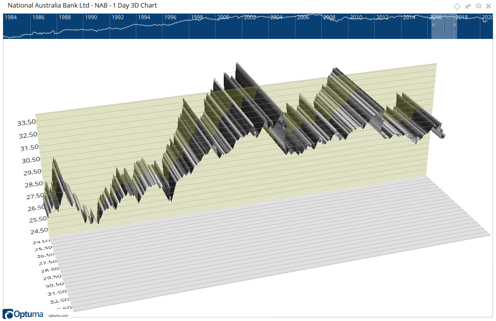Click the right handle of the date range selector
The width and height of the screenshot is (496, 321).
455,27
